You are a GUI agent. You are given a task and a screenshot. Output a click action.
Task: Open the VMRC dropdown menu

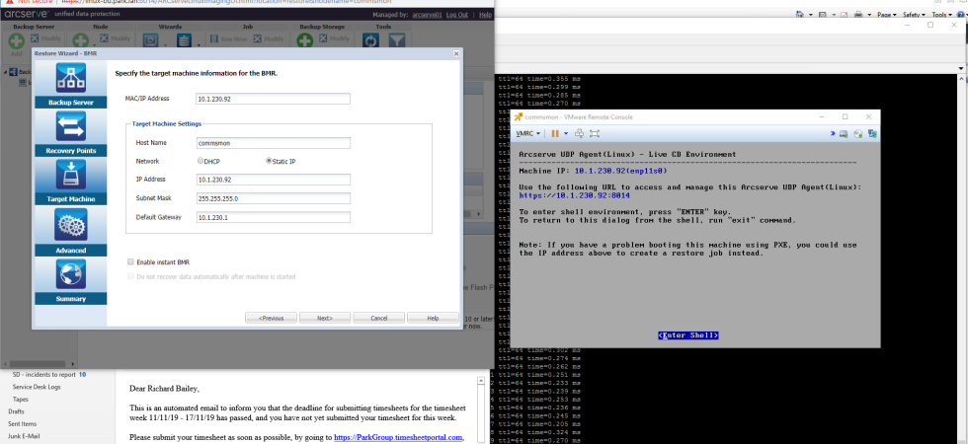pos(528,133)
